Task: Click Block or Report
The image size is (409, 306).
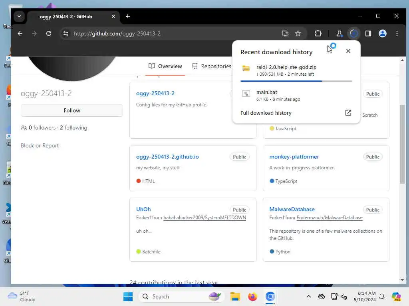Action: (40, 145)
